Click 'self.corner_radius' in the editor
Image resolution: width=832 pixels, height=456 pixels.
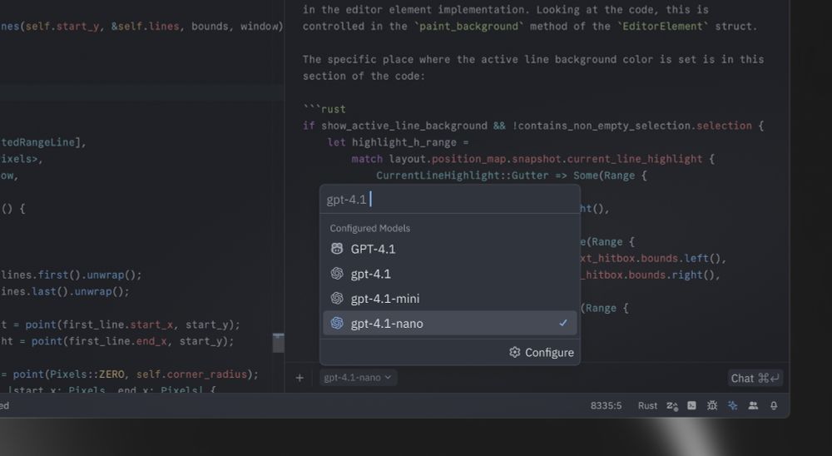pos(191,374)
